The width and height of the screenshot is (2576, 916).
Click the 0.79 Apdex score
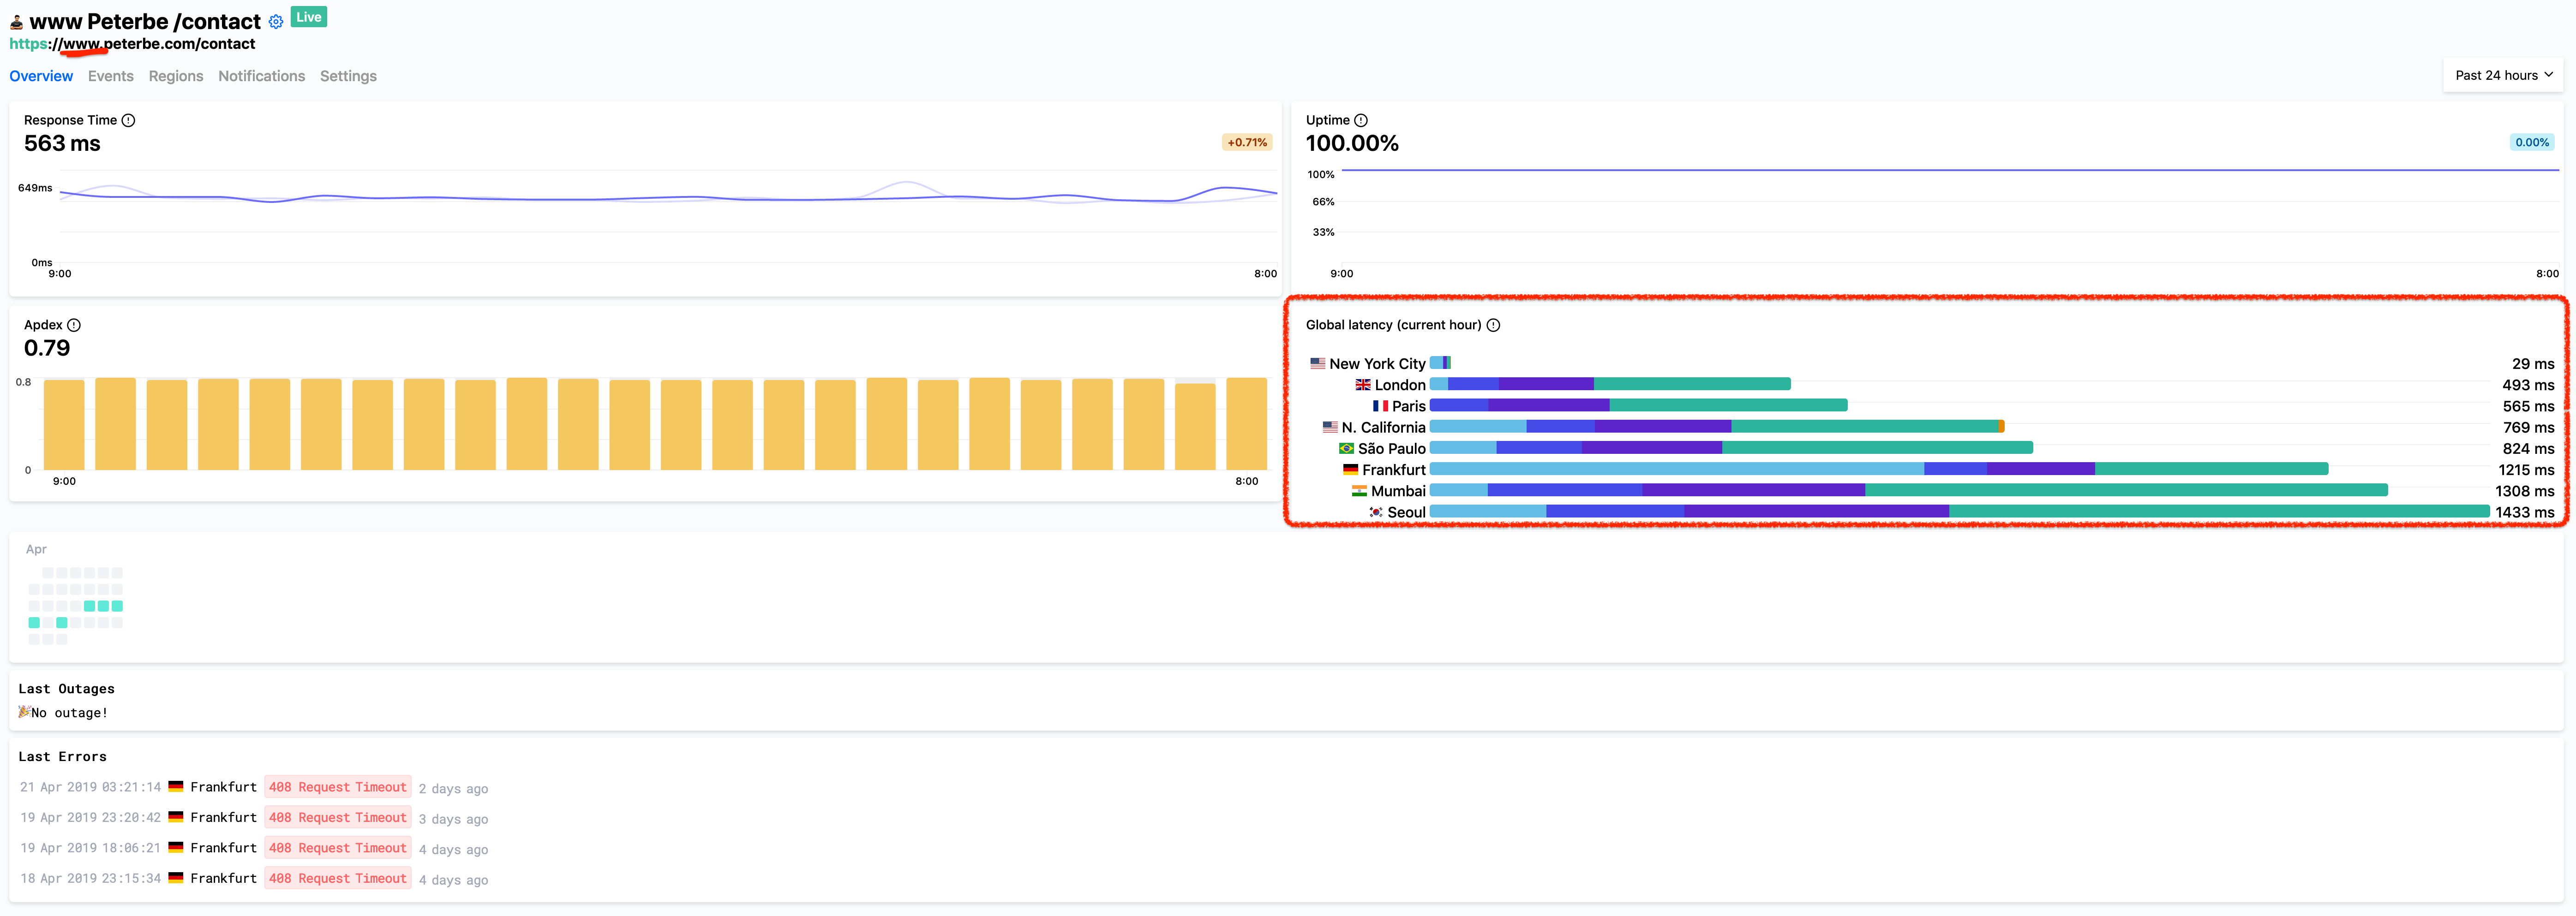coord(47,349)
